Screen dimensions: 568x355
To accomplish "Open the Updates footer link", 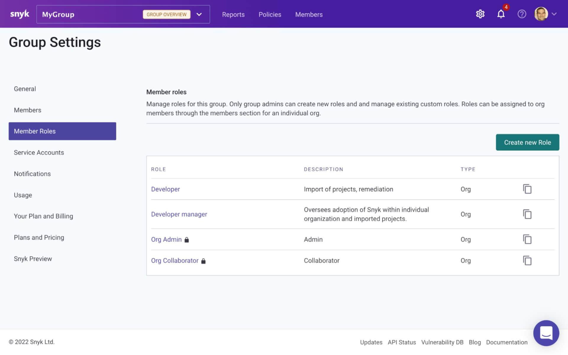I will [x=371, y=342].
